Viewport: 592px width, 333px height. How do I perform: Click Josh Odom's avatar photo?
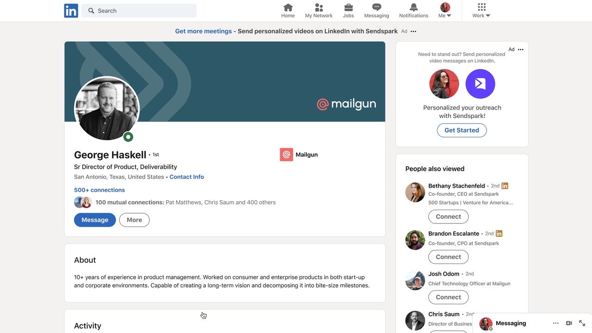point(415,280)
